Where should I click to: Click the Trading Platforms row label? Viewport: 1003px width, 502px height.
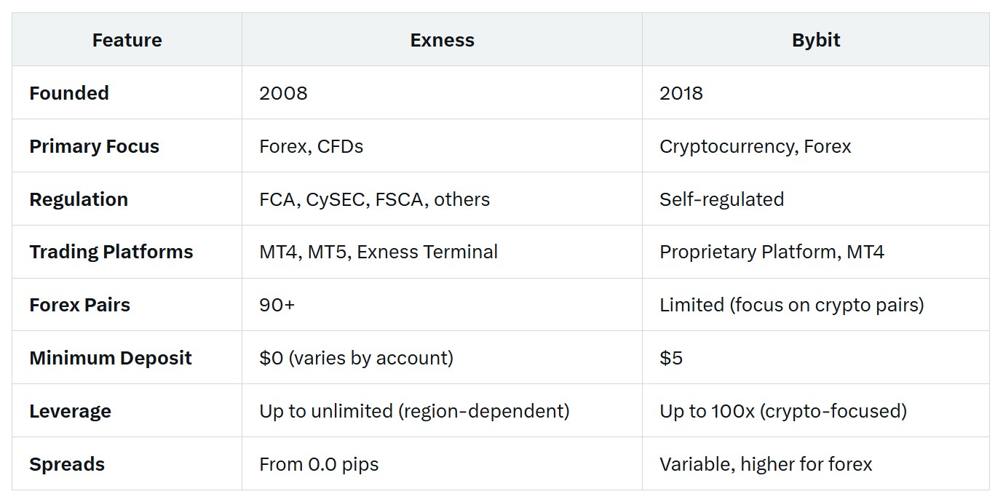click(x=111, y=252)
